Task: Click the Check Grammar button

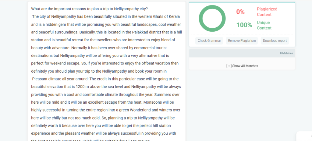Action: [209, 41]
